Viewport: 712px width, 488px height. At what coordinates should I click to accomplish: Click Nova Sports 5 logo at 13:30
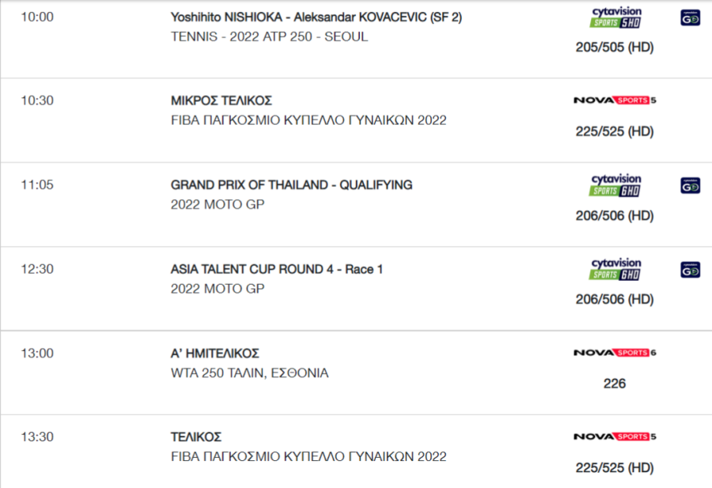(x=615, y=437)
